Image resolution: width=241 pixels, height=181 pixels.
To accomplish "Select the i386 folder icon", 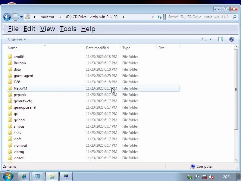I will (x=10, y=82).
